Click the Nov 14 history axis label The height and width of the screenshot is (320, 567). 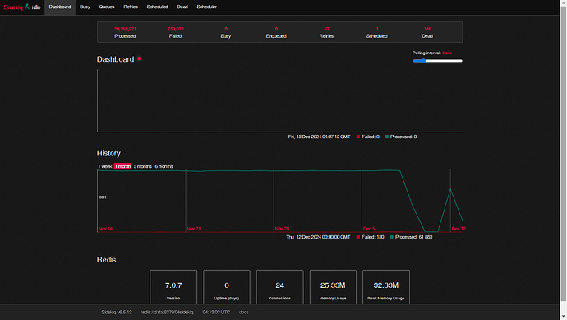pos(105,229)
